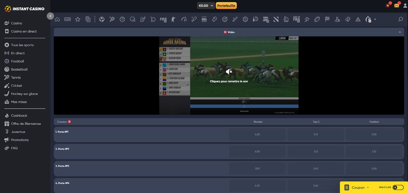Image resolution: width=408 pixels, height=193 pixels.
Task: Open Basketball in sidebar
Action: point(19,69)
